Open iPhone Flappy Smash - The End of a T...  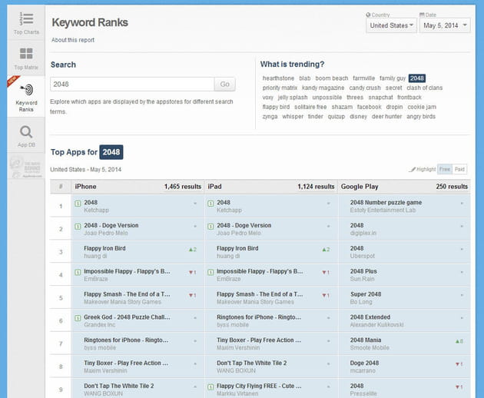point(127,294)
